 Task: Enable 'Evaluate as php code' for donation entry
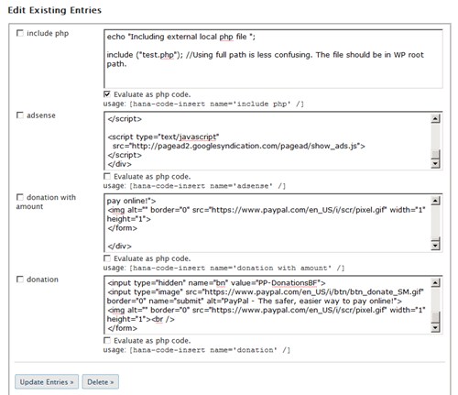[x=107, y=340]
